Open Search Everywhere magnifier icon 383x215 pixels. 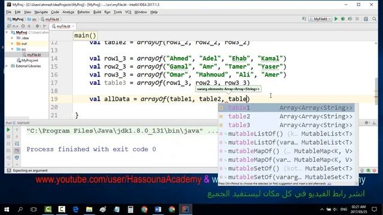[x=374, y=19]
